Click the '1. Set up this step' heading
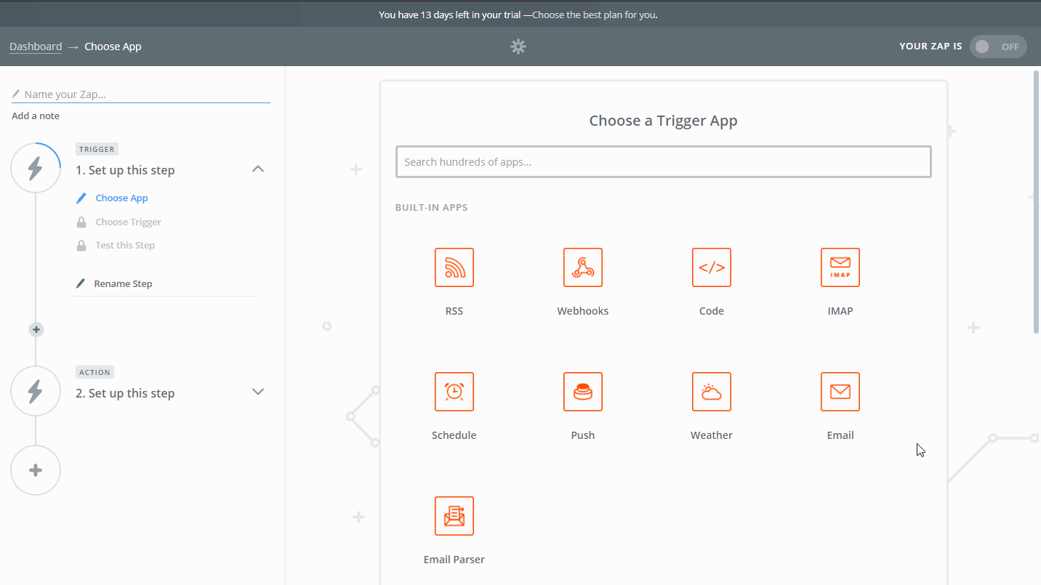Image resolution: width=1041 pixels, height=585 pixels. pos(125,170)
